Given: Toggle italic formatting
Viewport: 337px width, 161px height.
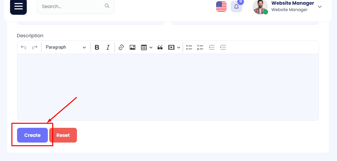Looking at the screenshot, I should coord(108,47).
